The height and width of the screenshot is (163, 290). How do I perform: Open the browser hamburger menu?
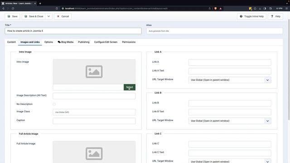[x=287, y=9]
